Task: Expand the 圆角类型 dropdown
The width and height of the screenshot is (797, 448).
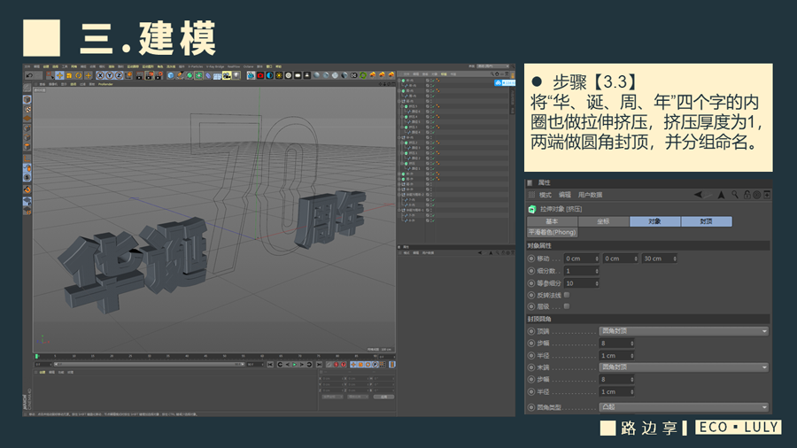Action: click(684, 407)
